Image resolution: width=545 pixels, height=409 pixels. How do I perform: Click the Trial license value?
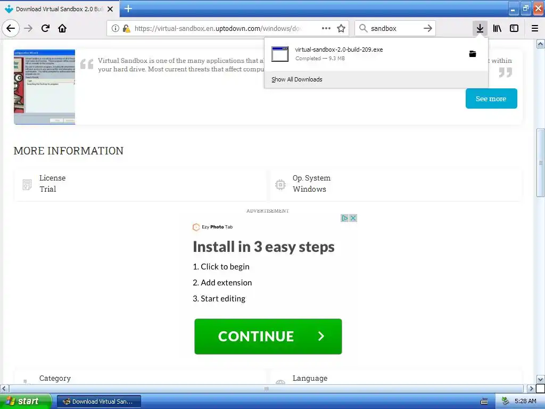pos(47,189)
